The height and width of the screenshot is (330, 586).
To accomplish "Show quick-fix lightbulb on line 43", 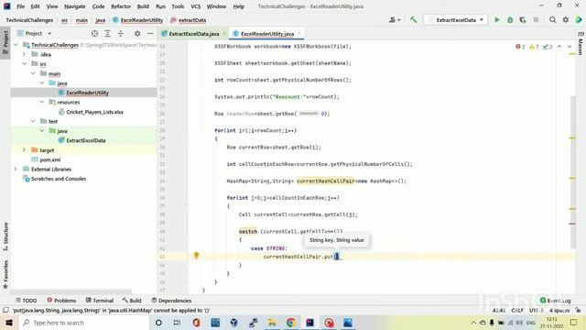I will click(196, 256).
